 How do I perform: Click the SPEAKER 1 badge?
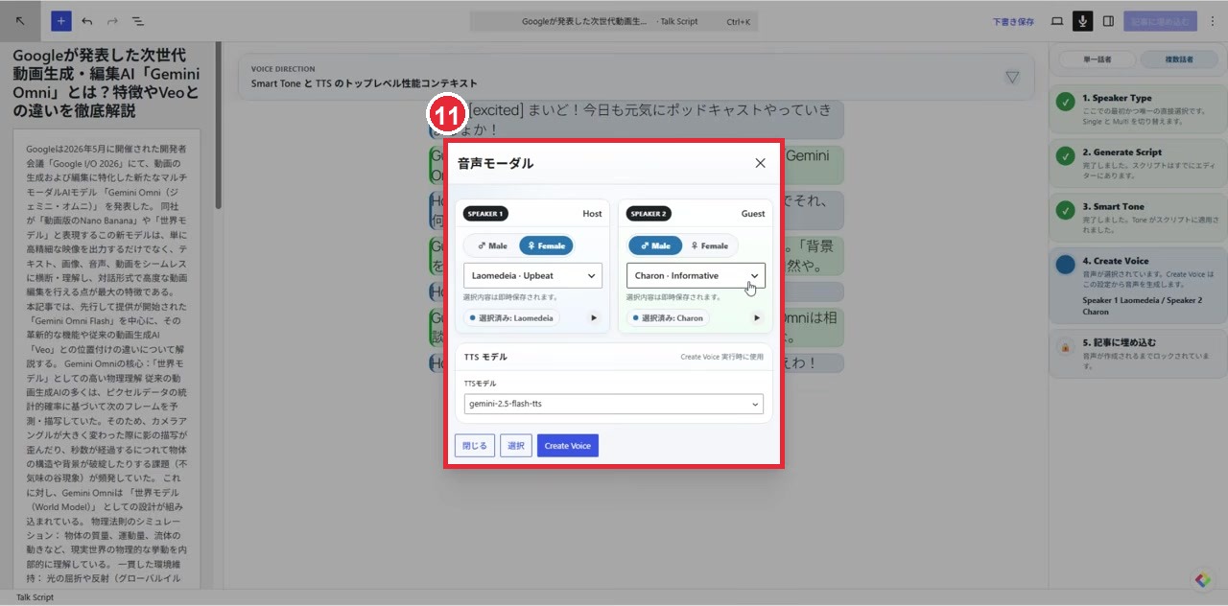click(485, 214)
